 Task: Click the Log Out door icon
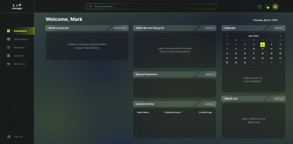tap(9, 137)
